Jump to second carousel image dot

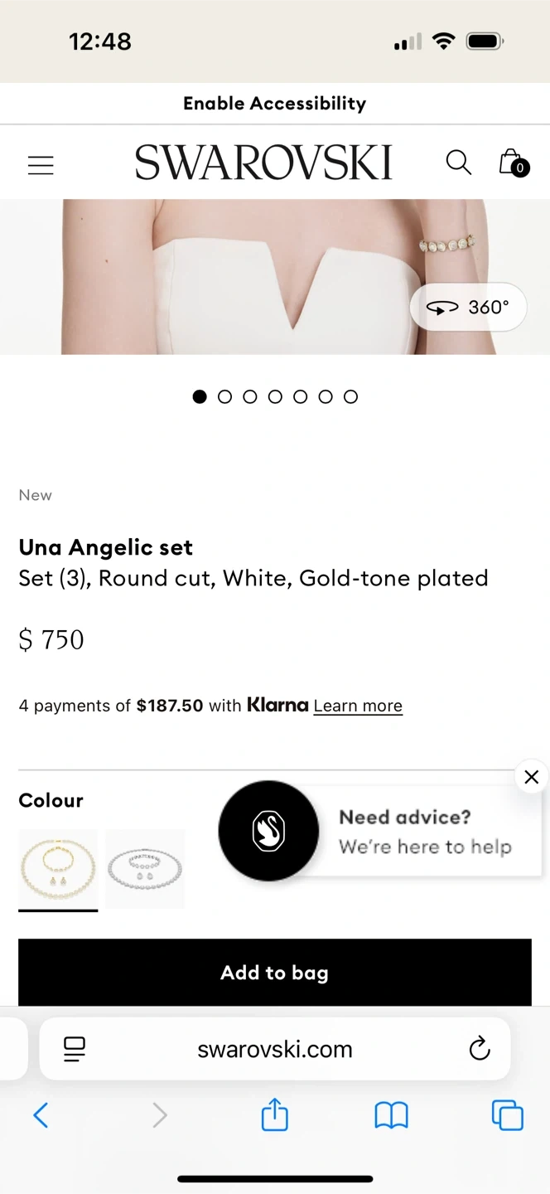coord(224,397)
